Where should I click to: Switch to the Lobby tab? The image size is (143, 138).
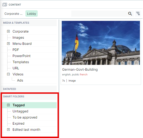click(x=32, y=14)
